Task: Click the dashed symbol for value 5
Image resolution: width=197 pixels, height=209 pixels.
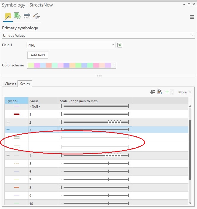Action: point(17,163)
